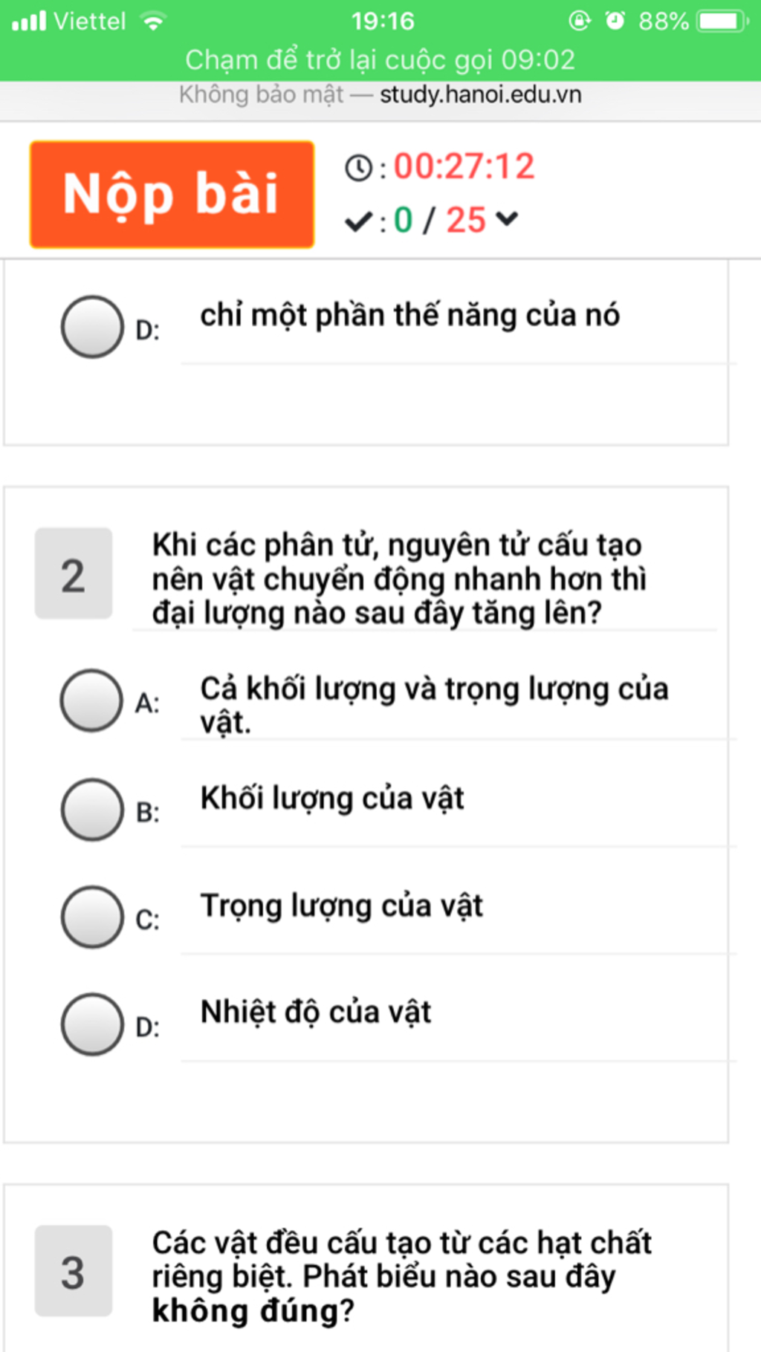Viewport: 761px width, 1352px height.
Task: Submit the test with Nộp bài
Action: click(172, 195)
